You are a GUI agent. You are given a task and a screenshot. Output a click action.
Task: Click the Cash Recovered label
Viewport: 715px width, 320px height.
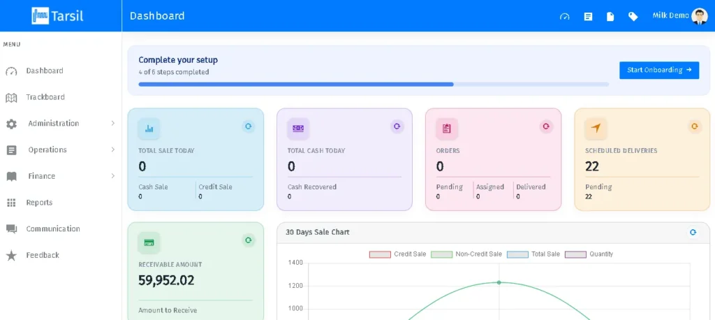click(312, 187)
